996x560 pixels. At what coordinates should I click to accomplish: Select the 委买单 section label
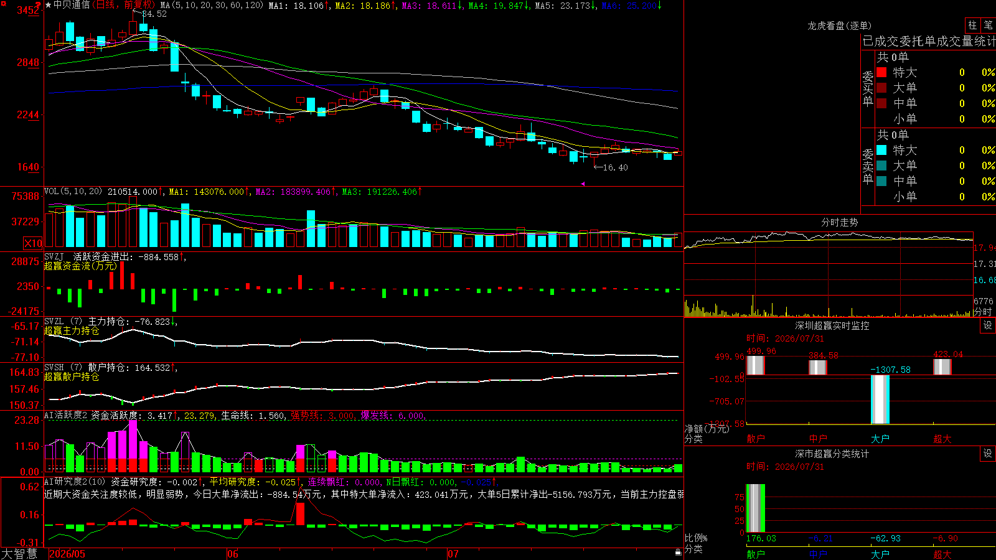pos(868,89)
